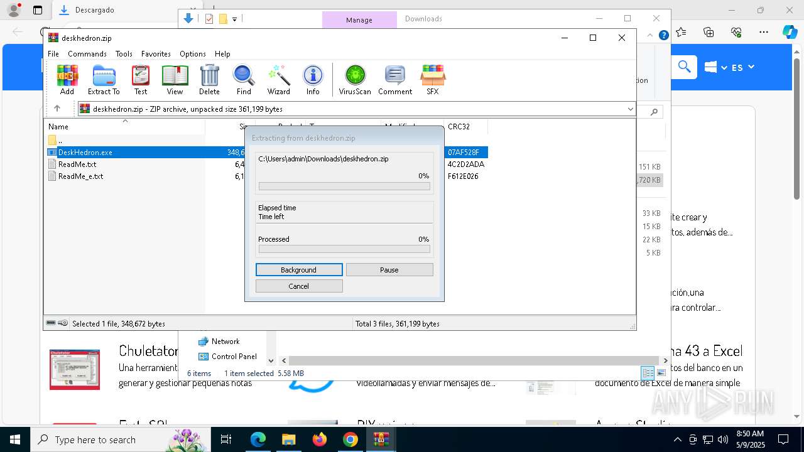Click the volume speaker tray icon
Viewport: 804px width, 452px height.
(x=723, y=439)
